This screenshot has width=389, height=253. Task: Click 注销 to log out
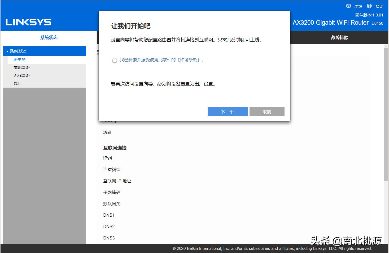point(358,6)
